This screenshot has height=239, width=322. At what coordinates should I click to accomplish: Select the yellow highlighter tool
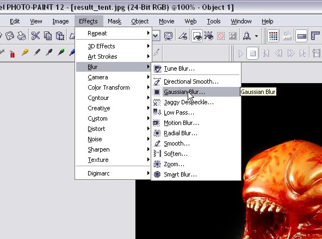point(25,52)
